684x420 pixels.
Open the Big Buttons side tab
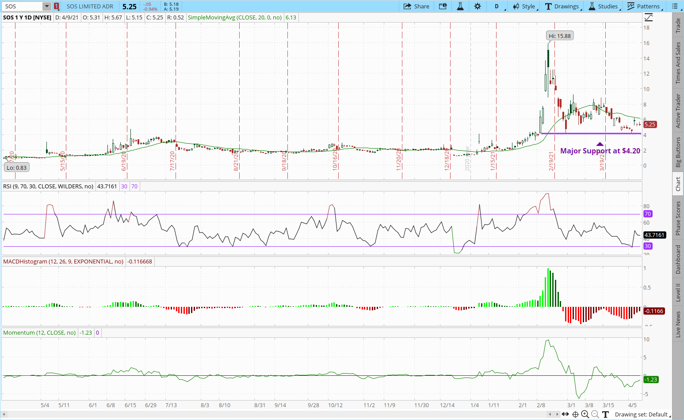click(678, 152)
